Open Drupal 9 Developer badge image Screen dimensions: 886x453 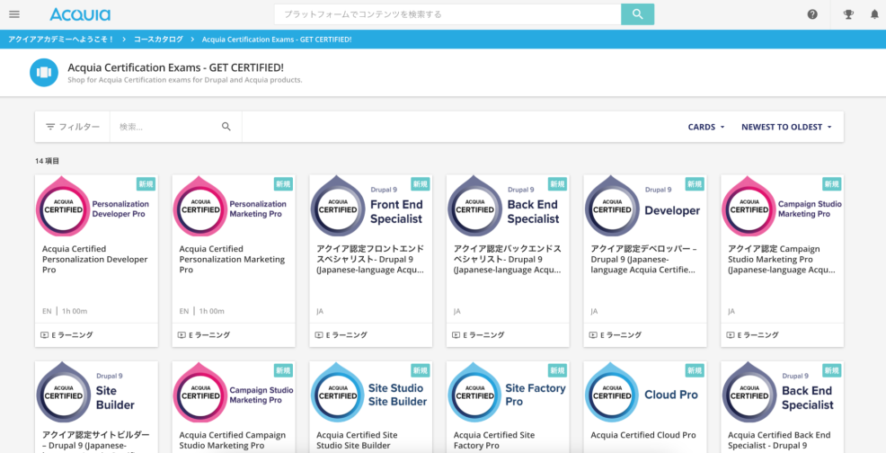tap(644, 206)
